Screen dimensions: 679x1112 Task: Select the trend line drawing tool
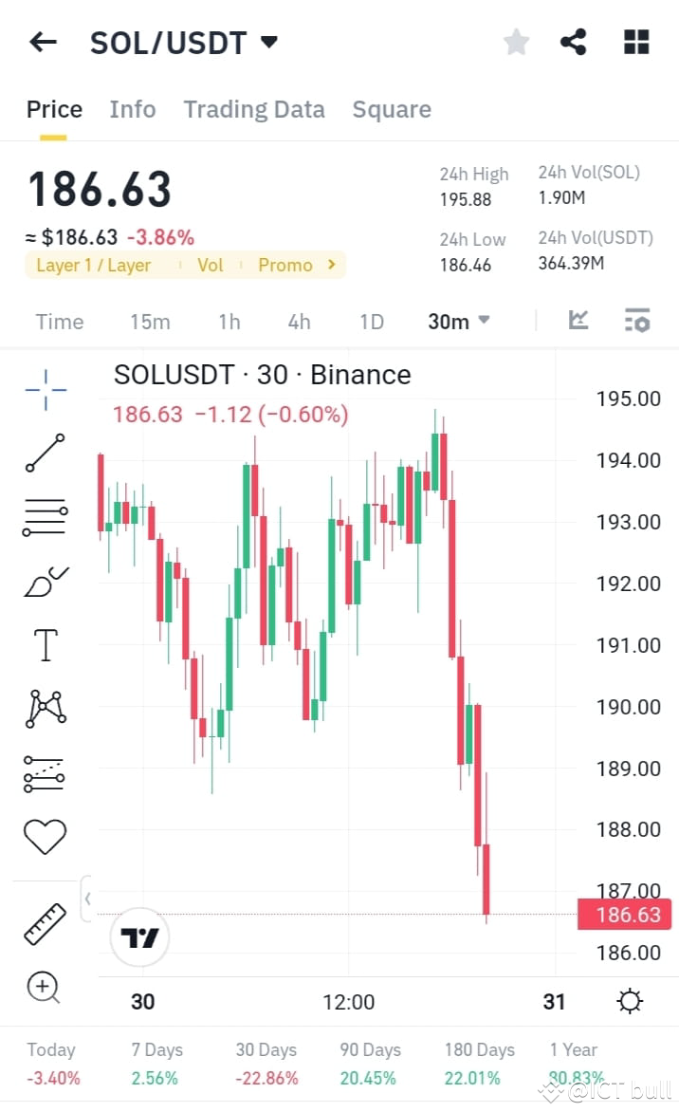click(x=45, y=454)
